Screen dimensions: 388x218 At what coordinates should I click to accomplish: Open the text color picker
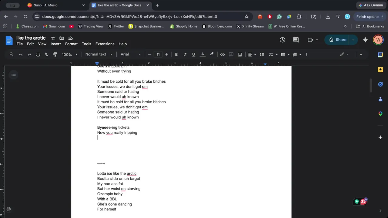(202, 54)
